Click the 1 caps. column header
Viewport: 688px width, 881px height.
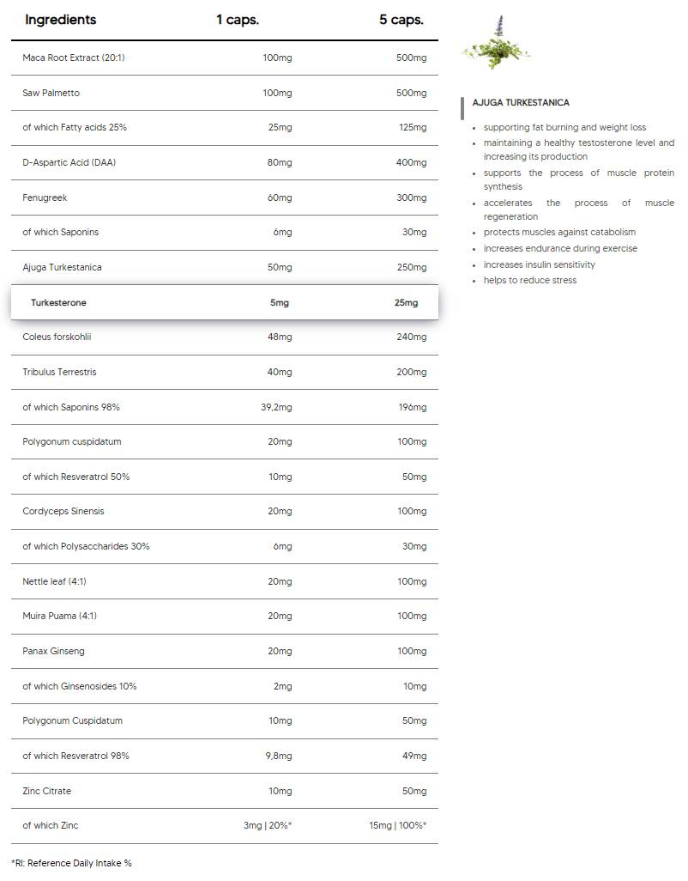(x=238, y=20)
